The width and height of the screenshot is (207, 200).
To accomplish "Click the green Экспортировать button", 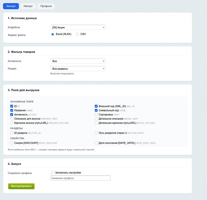I will 21,186.
